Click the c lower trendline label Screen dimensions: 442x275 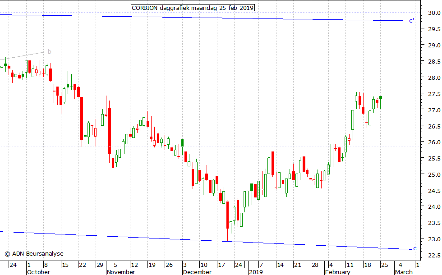414,248
